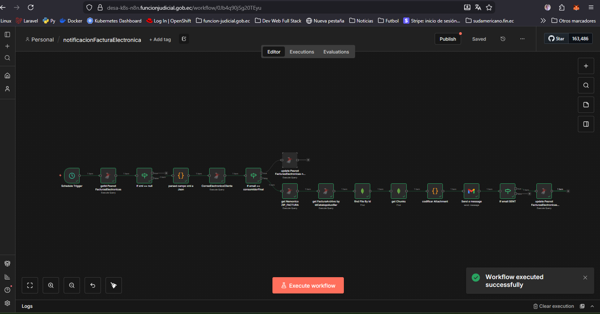
Task: Click the zoom out canvas button
Action: (72, 285)
